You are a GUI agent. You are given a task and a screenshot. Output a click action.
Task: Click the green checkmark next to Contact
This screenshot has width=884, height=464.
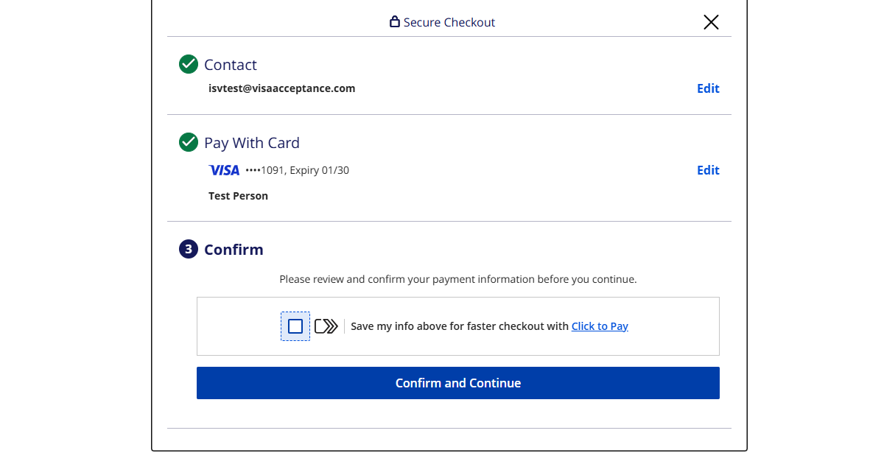pyautogui.click(x=189, y=64)
